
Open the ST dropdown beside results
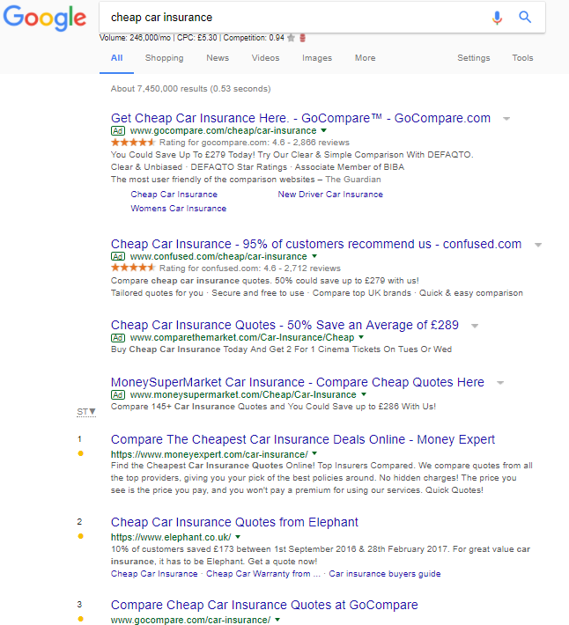tap(86, 411)
